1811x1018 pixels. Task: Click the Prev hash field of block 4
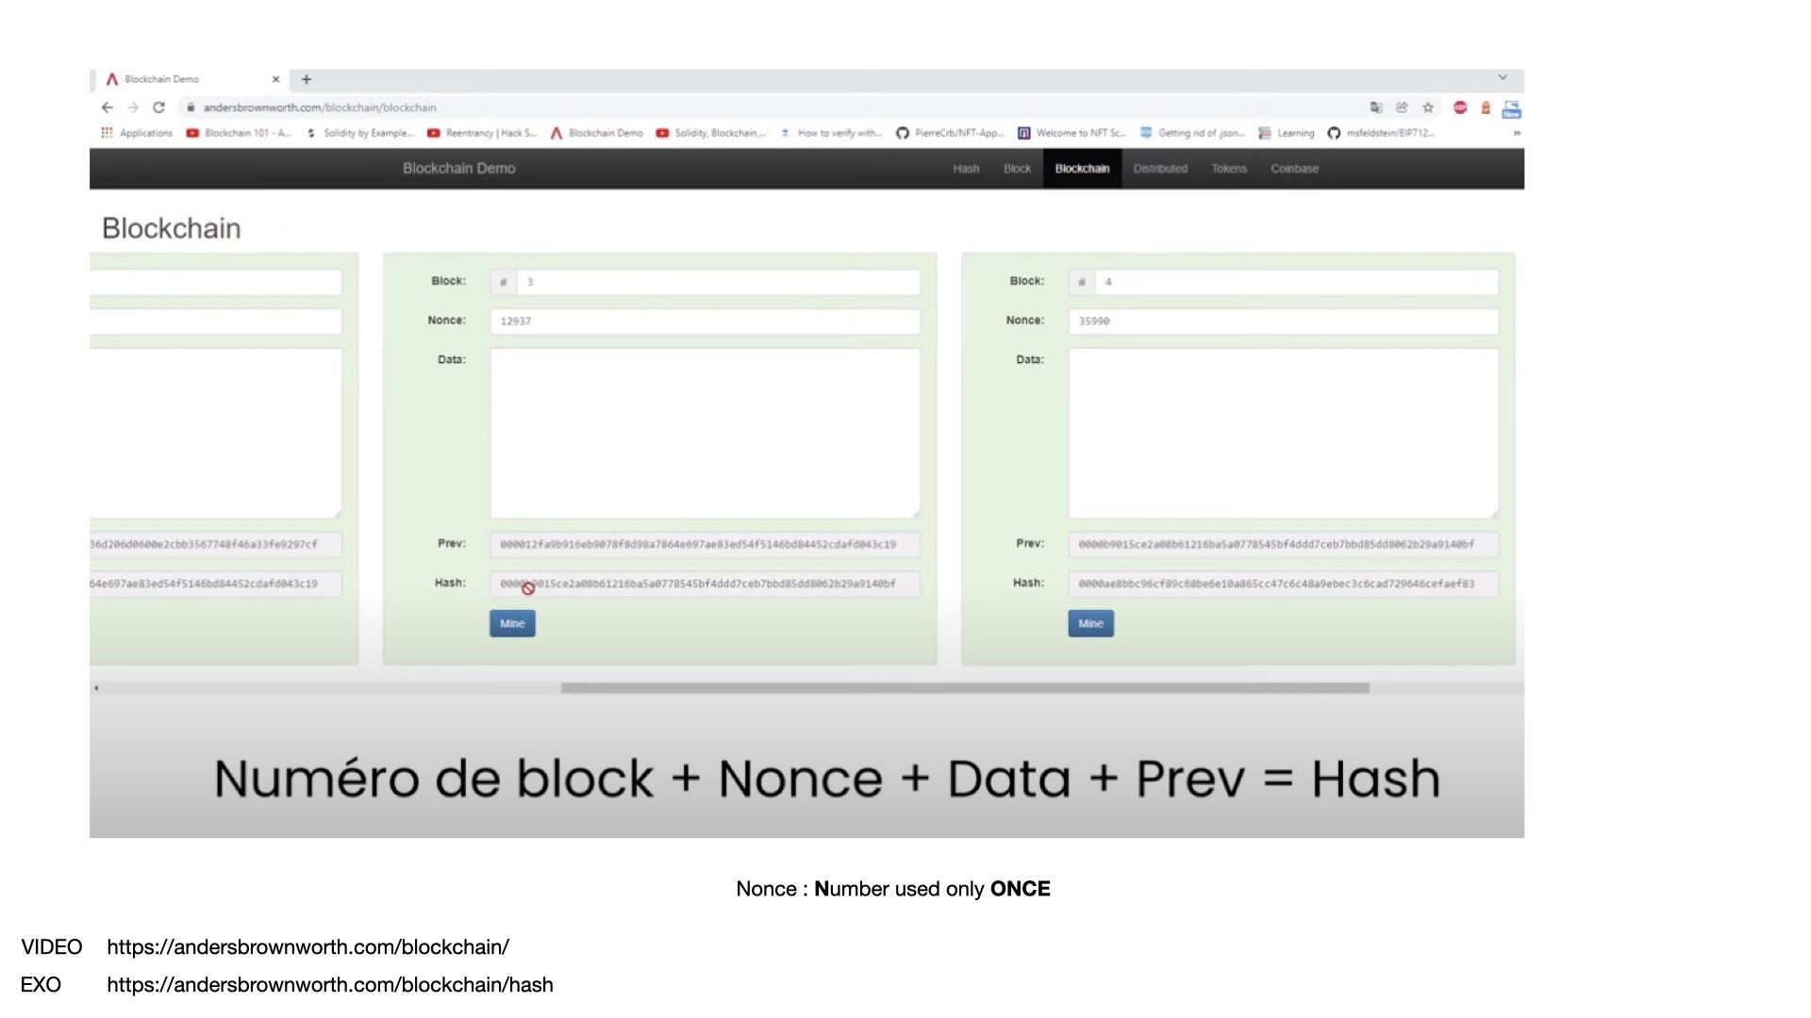[1283, 545]
